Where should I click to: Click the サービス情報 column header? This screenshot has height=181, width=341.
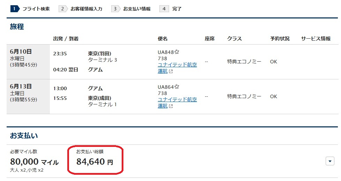(316, 39)
